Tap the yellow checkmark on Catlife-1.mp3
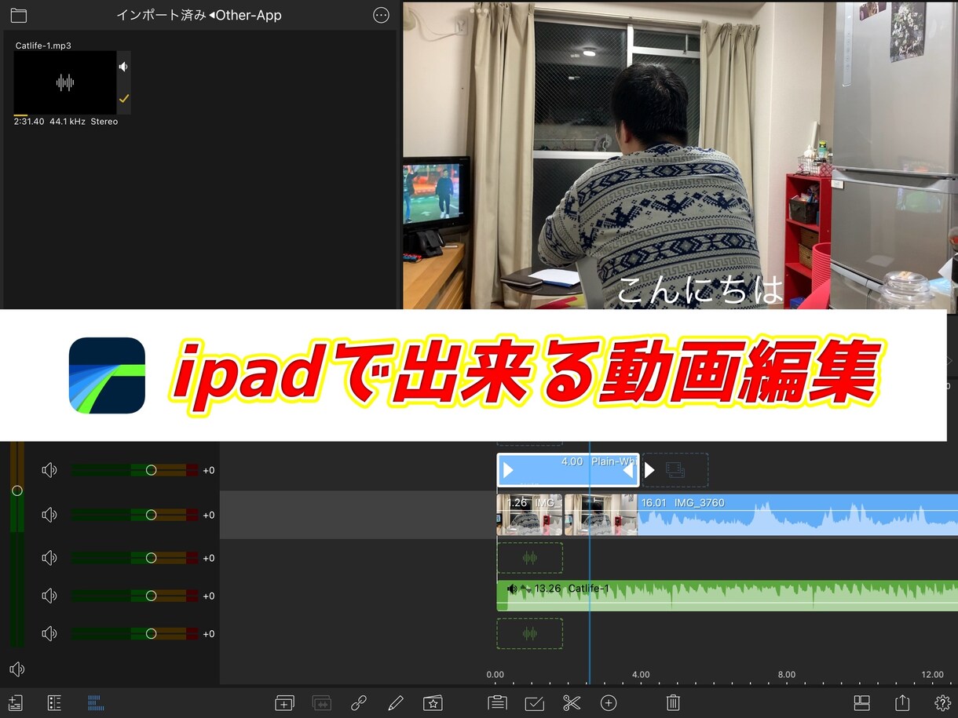The height and width of the screenshot is (718, 958). click(123, 99)
